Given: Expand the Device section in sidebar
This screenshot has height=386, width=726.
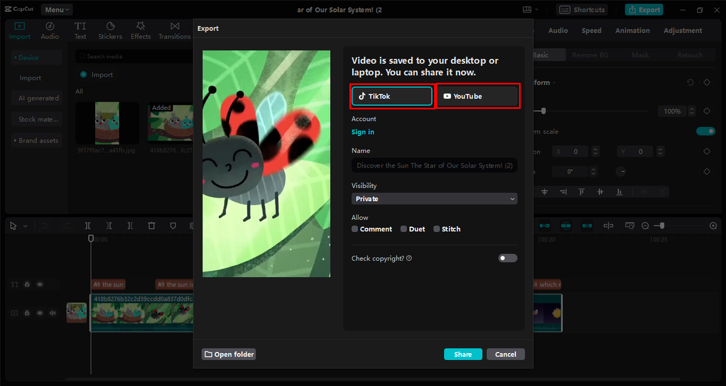Looking at the screenshot, I should point(37,57).
